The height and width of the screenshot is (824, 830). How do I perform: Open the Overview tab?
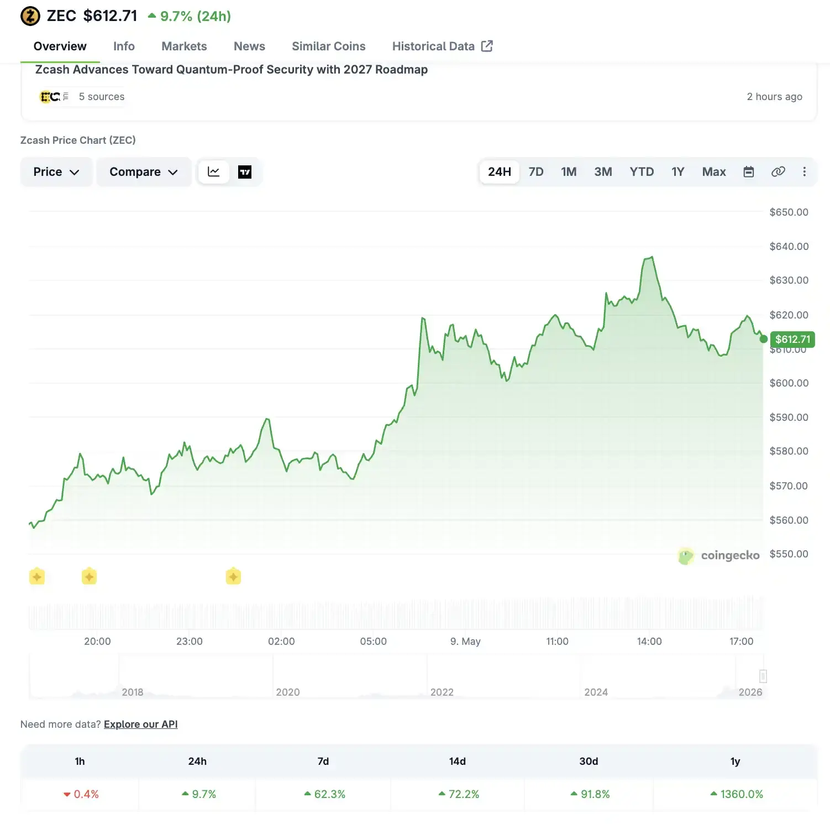pyautogui.click(x=60, y=46)
